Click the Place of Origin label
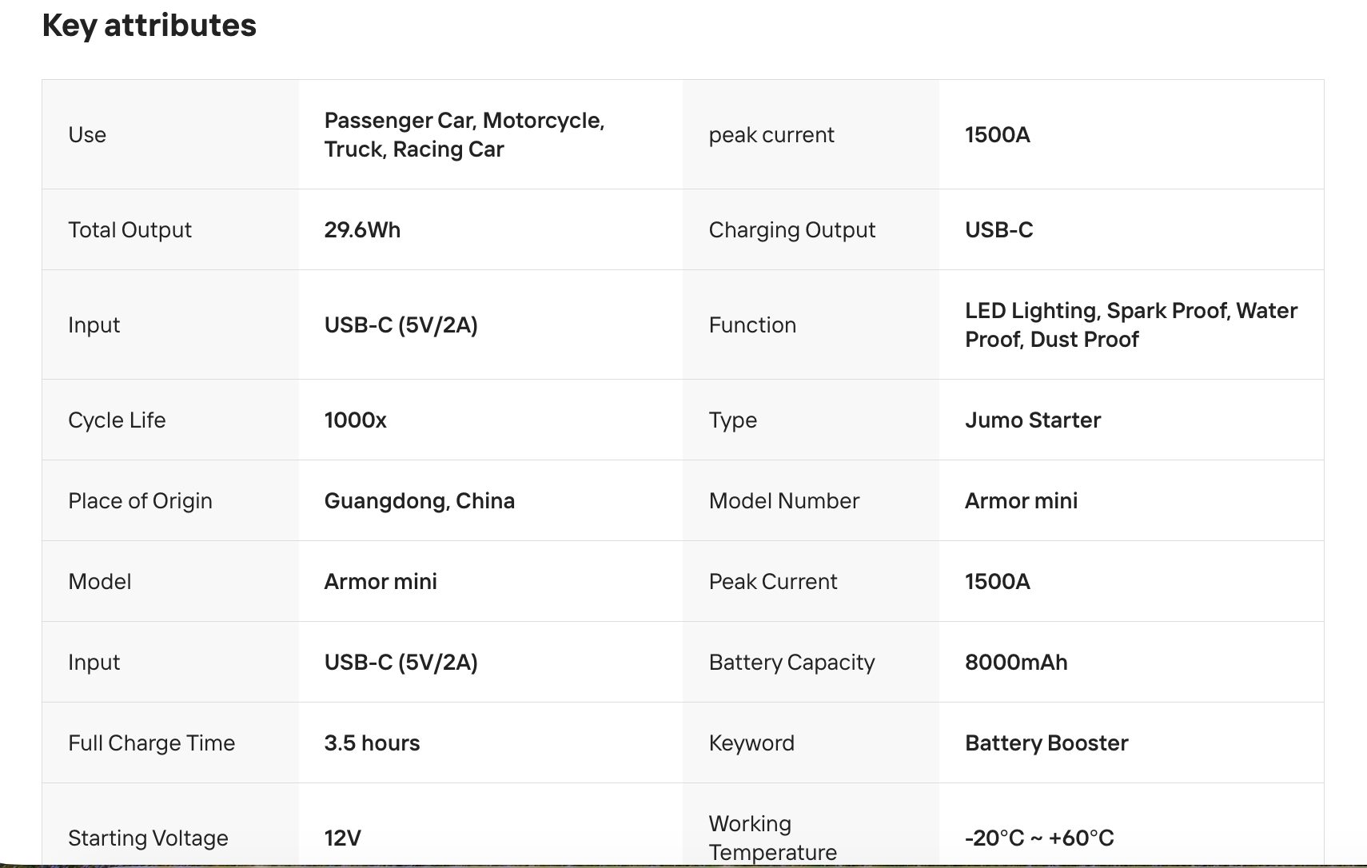The height and width of the screenshot is (868, 1367). [140, 501]
